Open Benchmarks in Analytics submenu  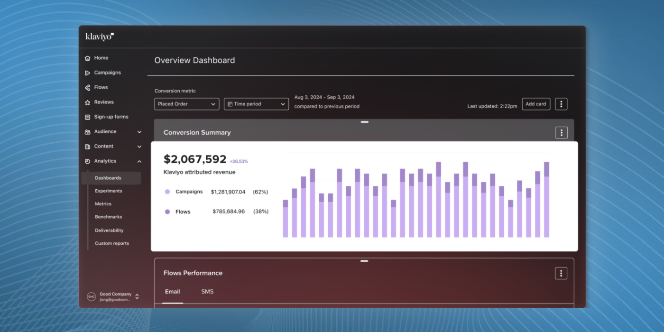coord(108,217)
